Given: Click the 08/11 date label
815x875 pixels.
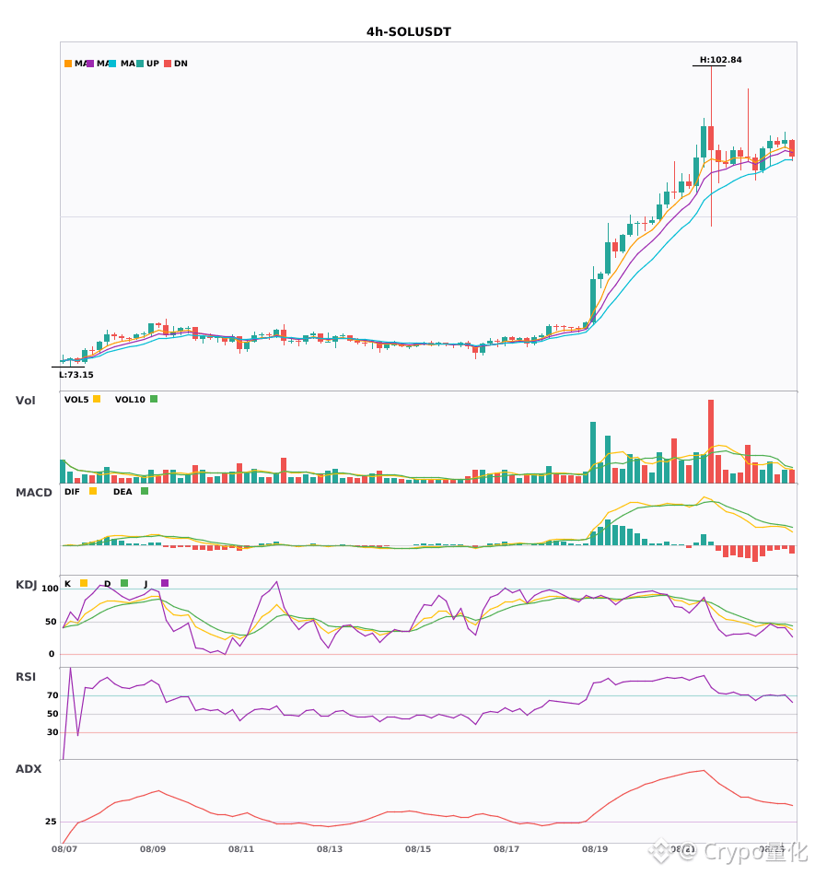Looking at the screenshot, I should pyautogui.click(x=241, y=849).
